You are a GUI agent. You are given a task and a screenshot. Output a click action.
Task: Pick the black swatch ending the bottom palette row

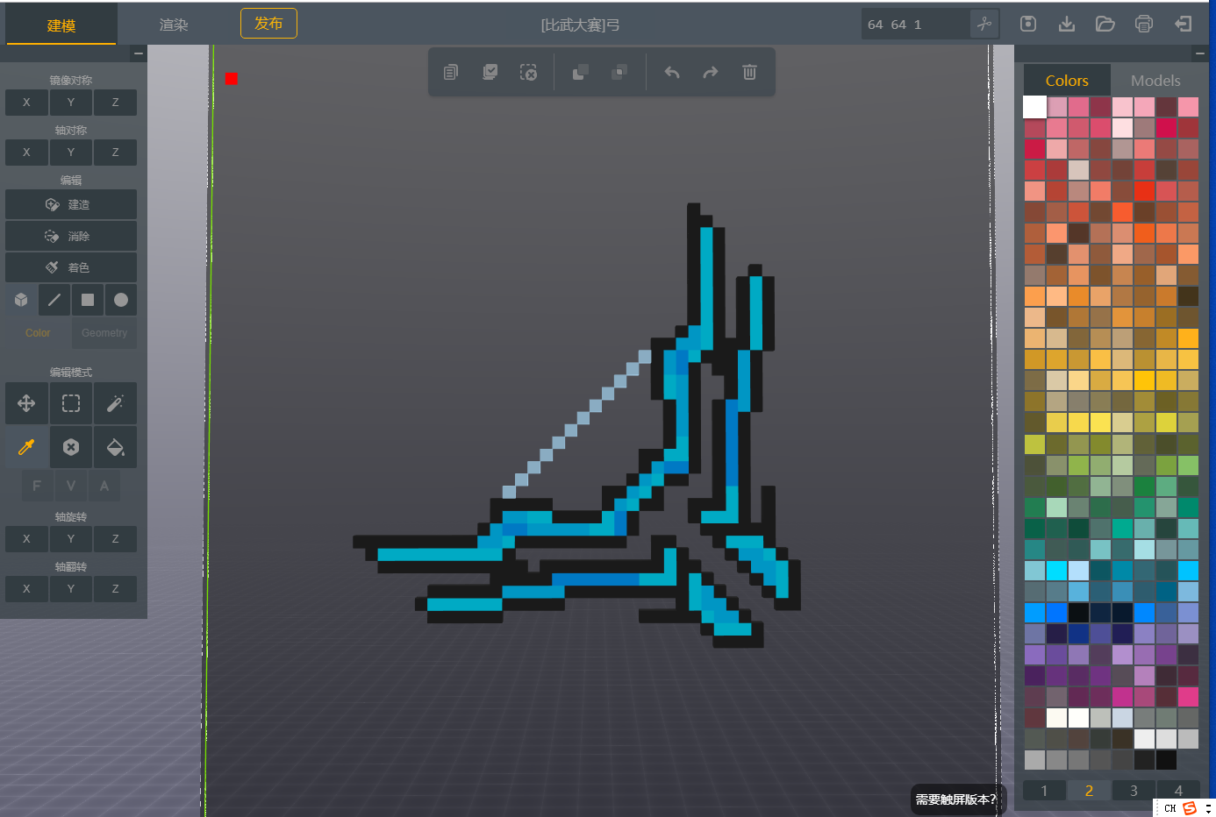coord(1166,760)
